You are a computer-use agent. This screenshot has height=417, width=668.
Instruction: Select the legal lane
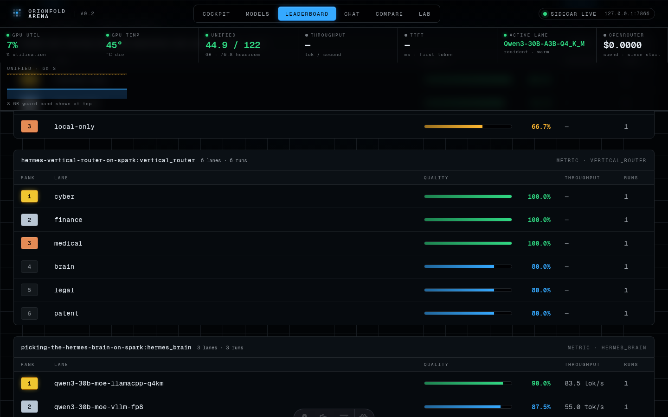pyautogui.click(x=334, y=290)
